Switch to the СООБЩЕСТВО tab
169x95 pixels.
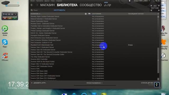point(91,5)
